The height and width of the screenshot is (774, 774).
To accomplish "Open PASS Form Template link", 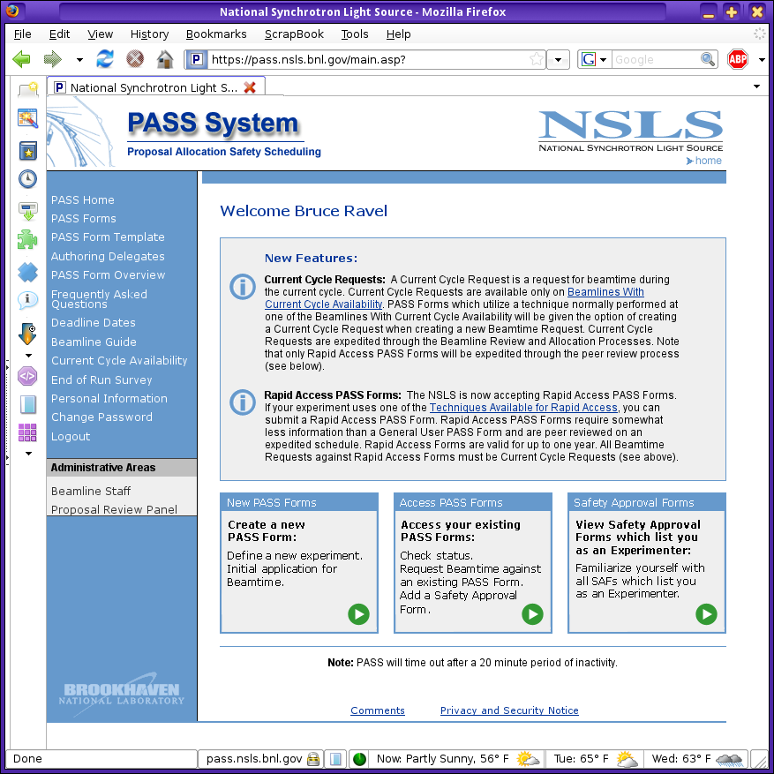I will [108, 237].
